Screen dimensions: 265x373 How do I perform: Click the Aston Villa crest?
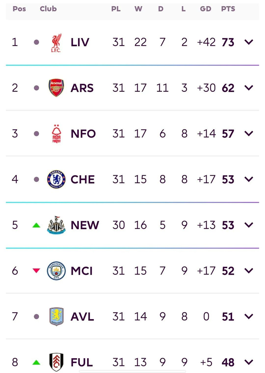point(56,316)
